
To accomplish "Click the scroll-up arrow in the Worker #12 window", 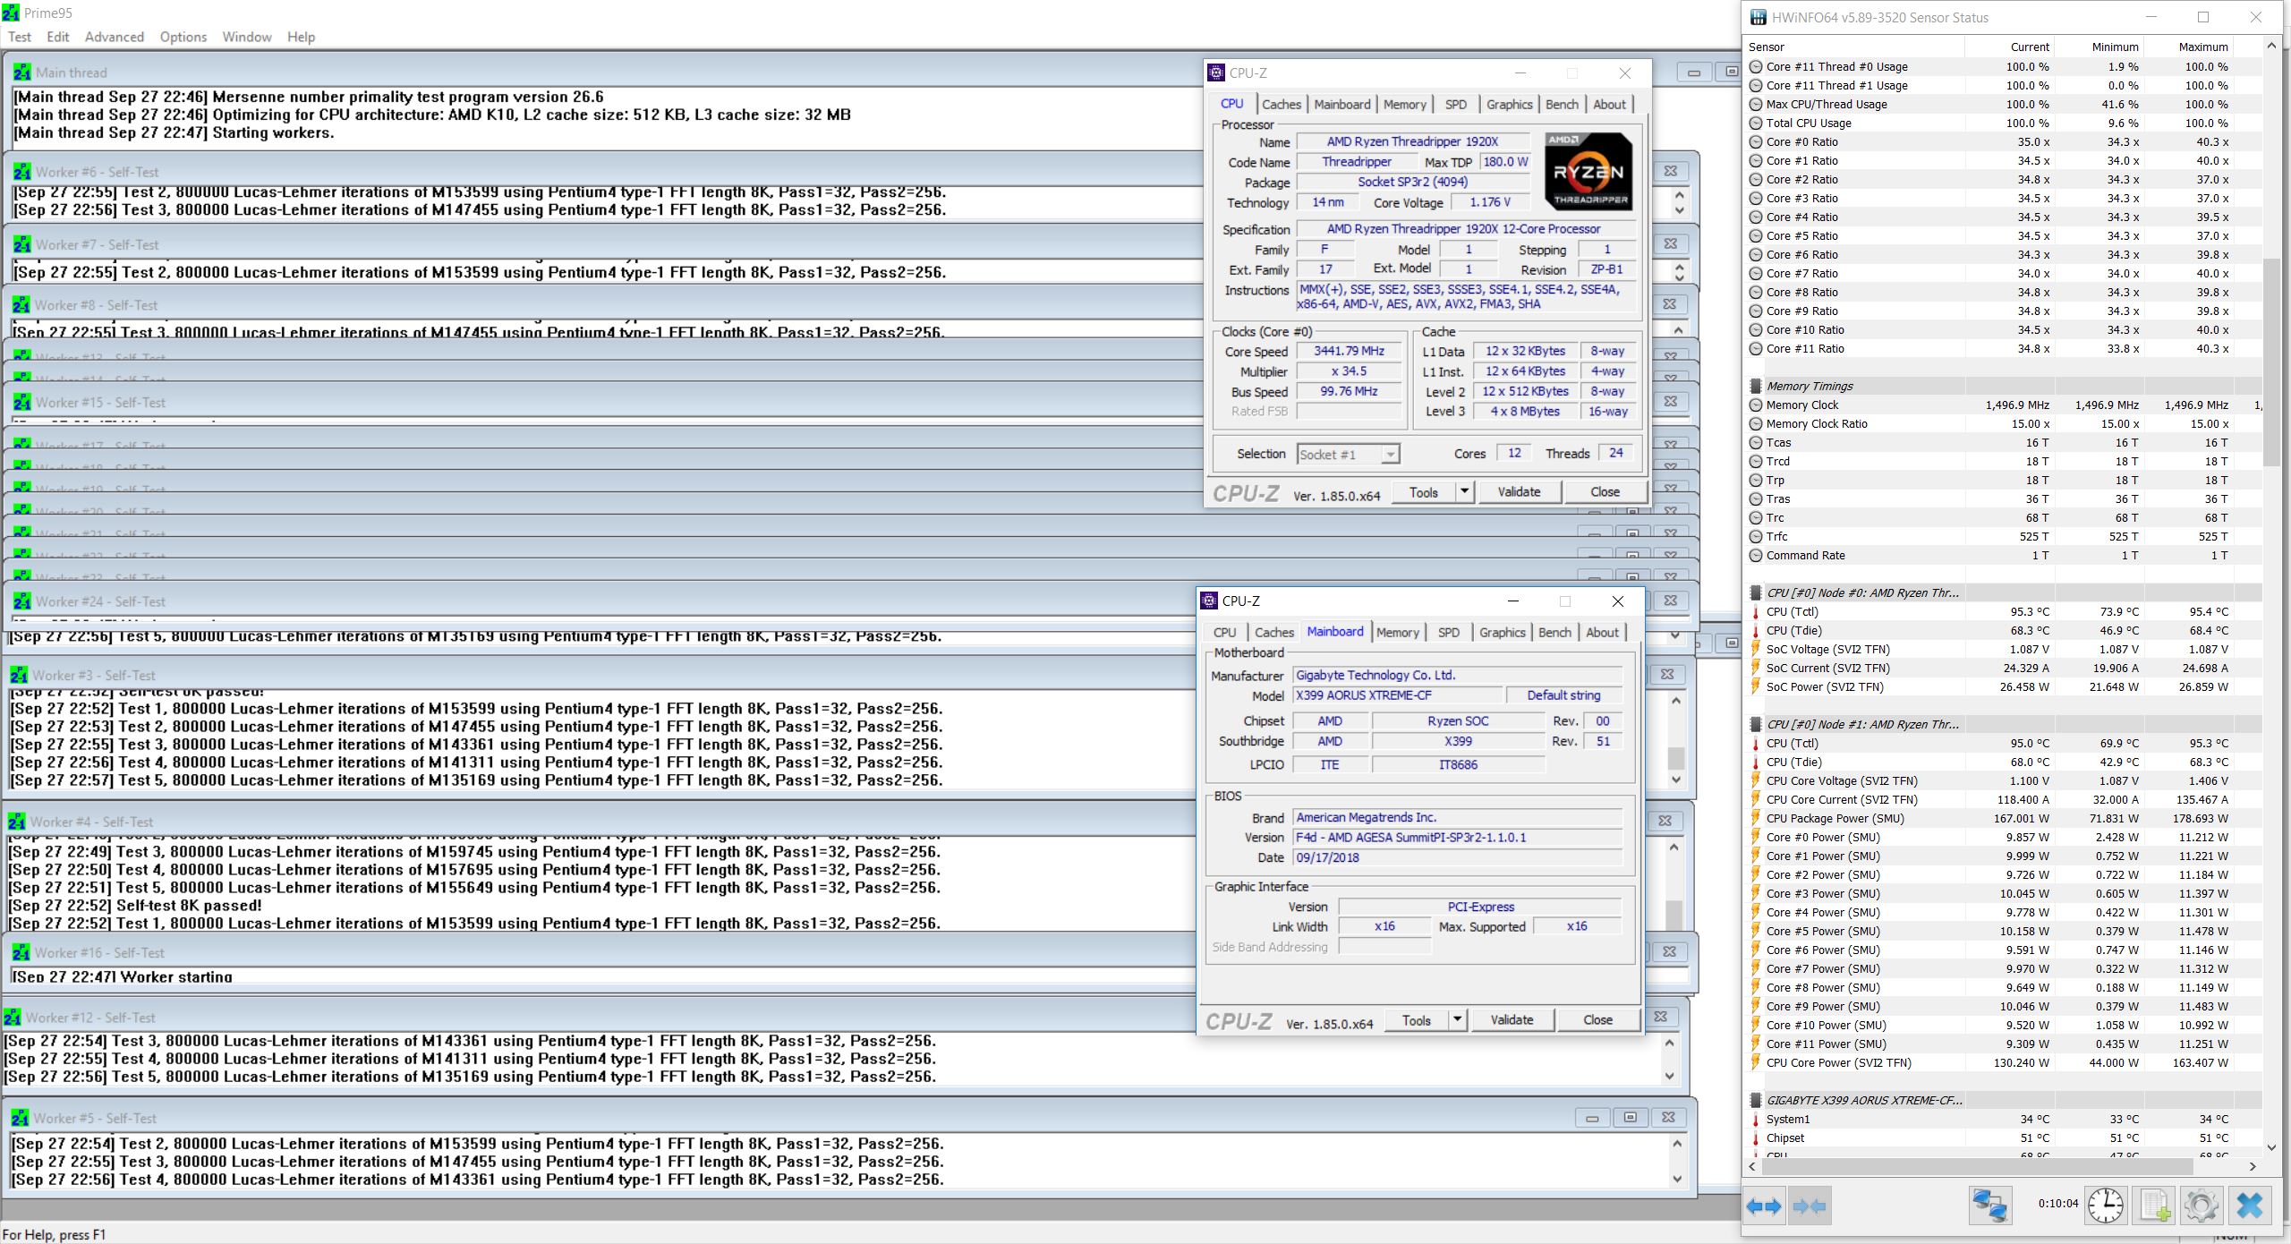I will tap(1669, 1043).
